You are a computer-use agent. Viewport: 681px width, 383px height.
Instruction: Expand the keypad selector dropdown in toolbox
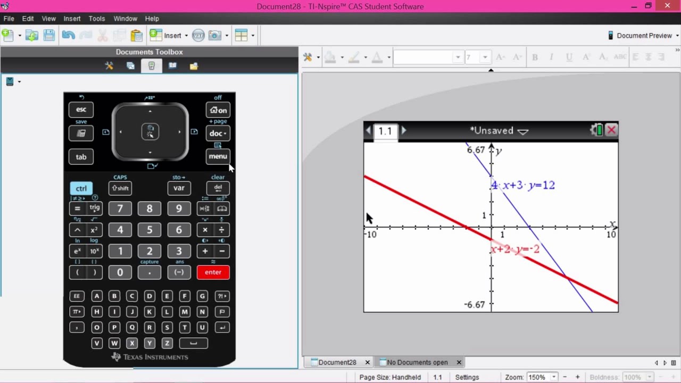click(x=19, y=82)
